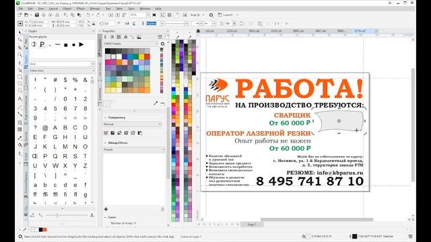
Task: Click the ruble sign recent glyph
Action: point(42,44)
